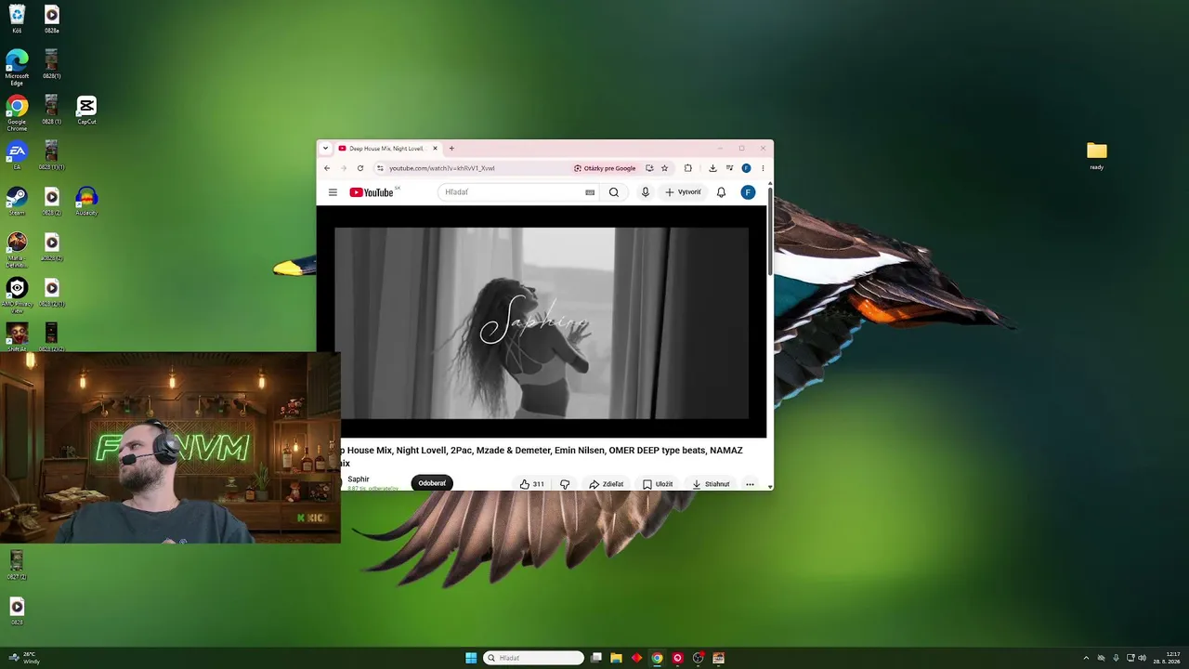Open the Chrome three-dot menu
1189x669 pixels.
click(763, 168)
